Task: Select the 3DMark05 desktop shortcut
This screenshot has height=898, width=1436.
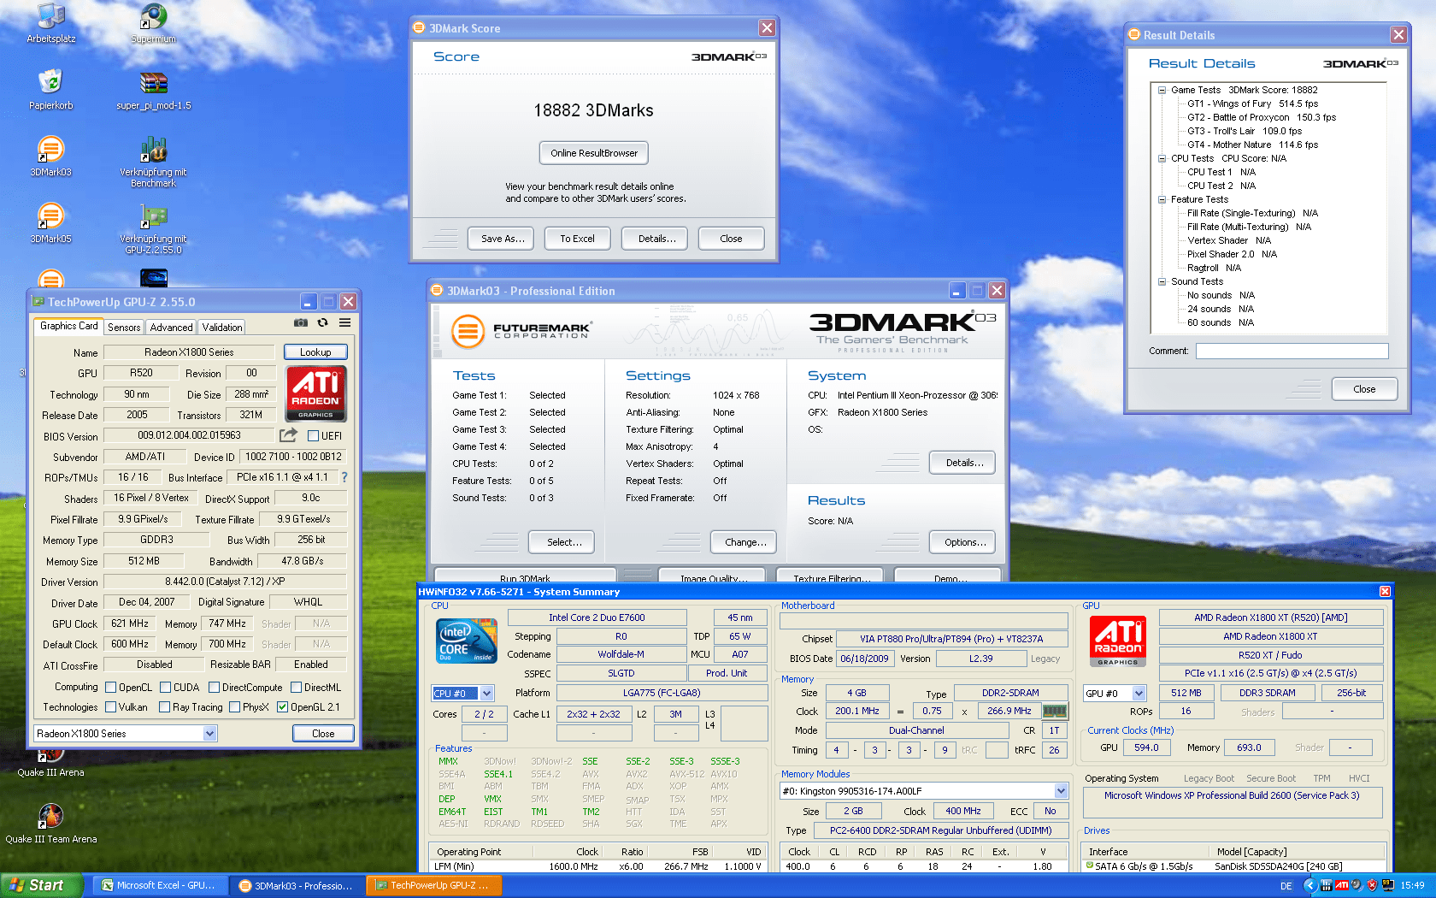Action: pos(51,223)
